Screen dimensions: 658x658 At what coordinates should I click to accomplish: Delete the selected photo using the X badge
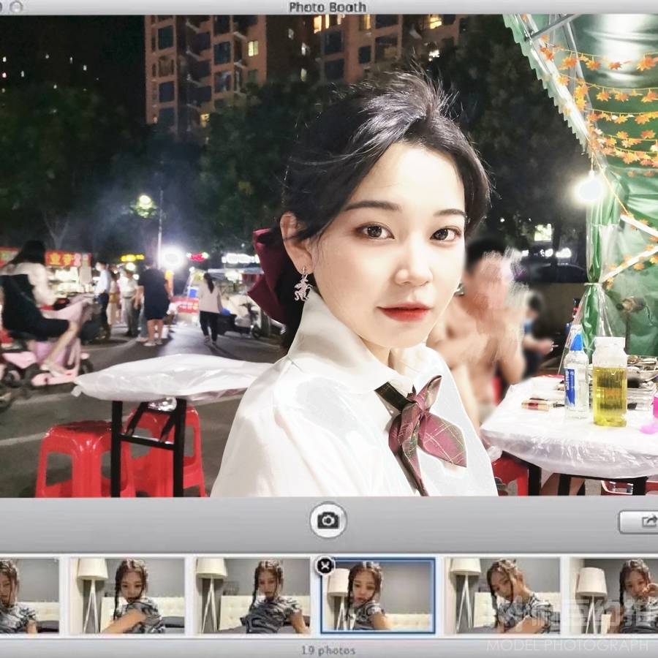[325, 566]
